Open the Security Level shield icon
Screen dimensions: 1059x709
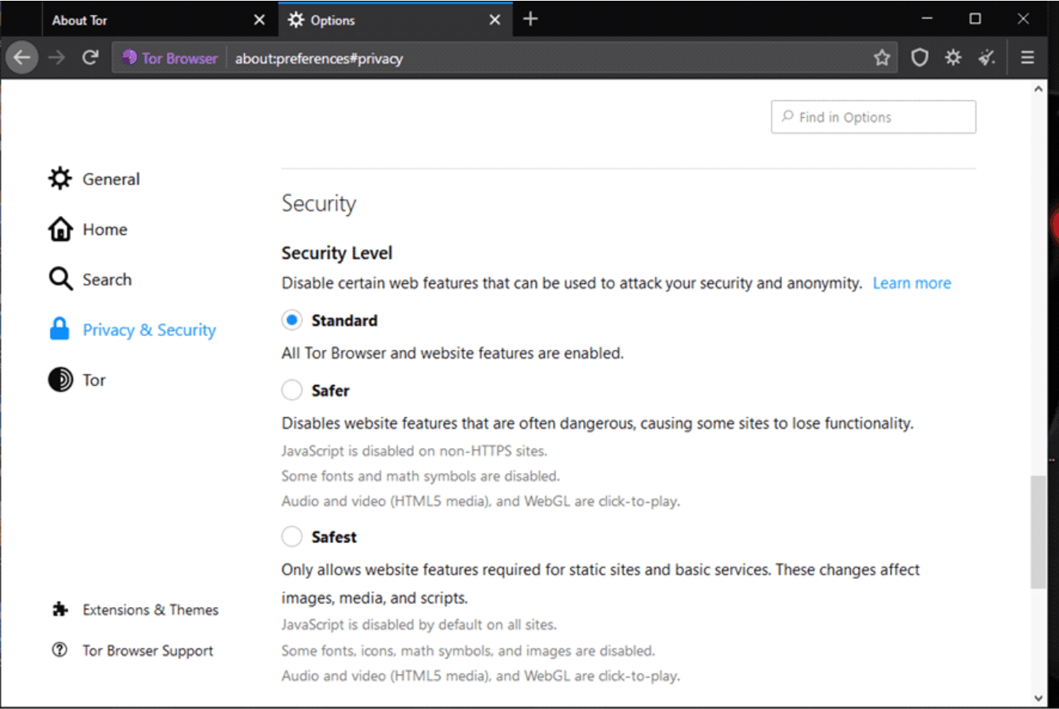[920, 57]
